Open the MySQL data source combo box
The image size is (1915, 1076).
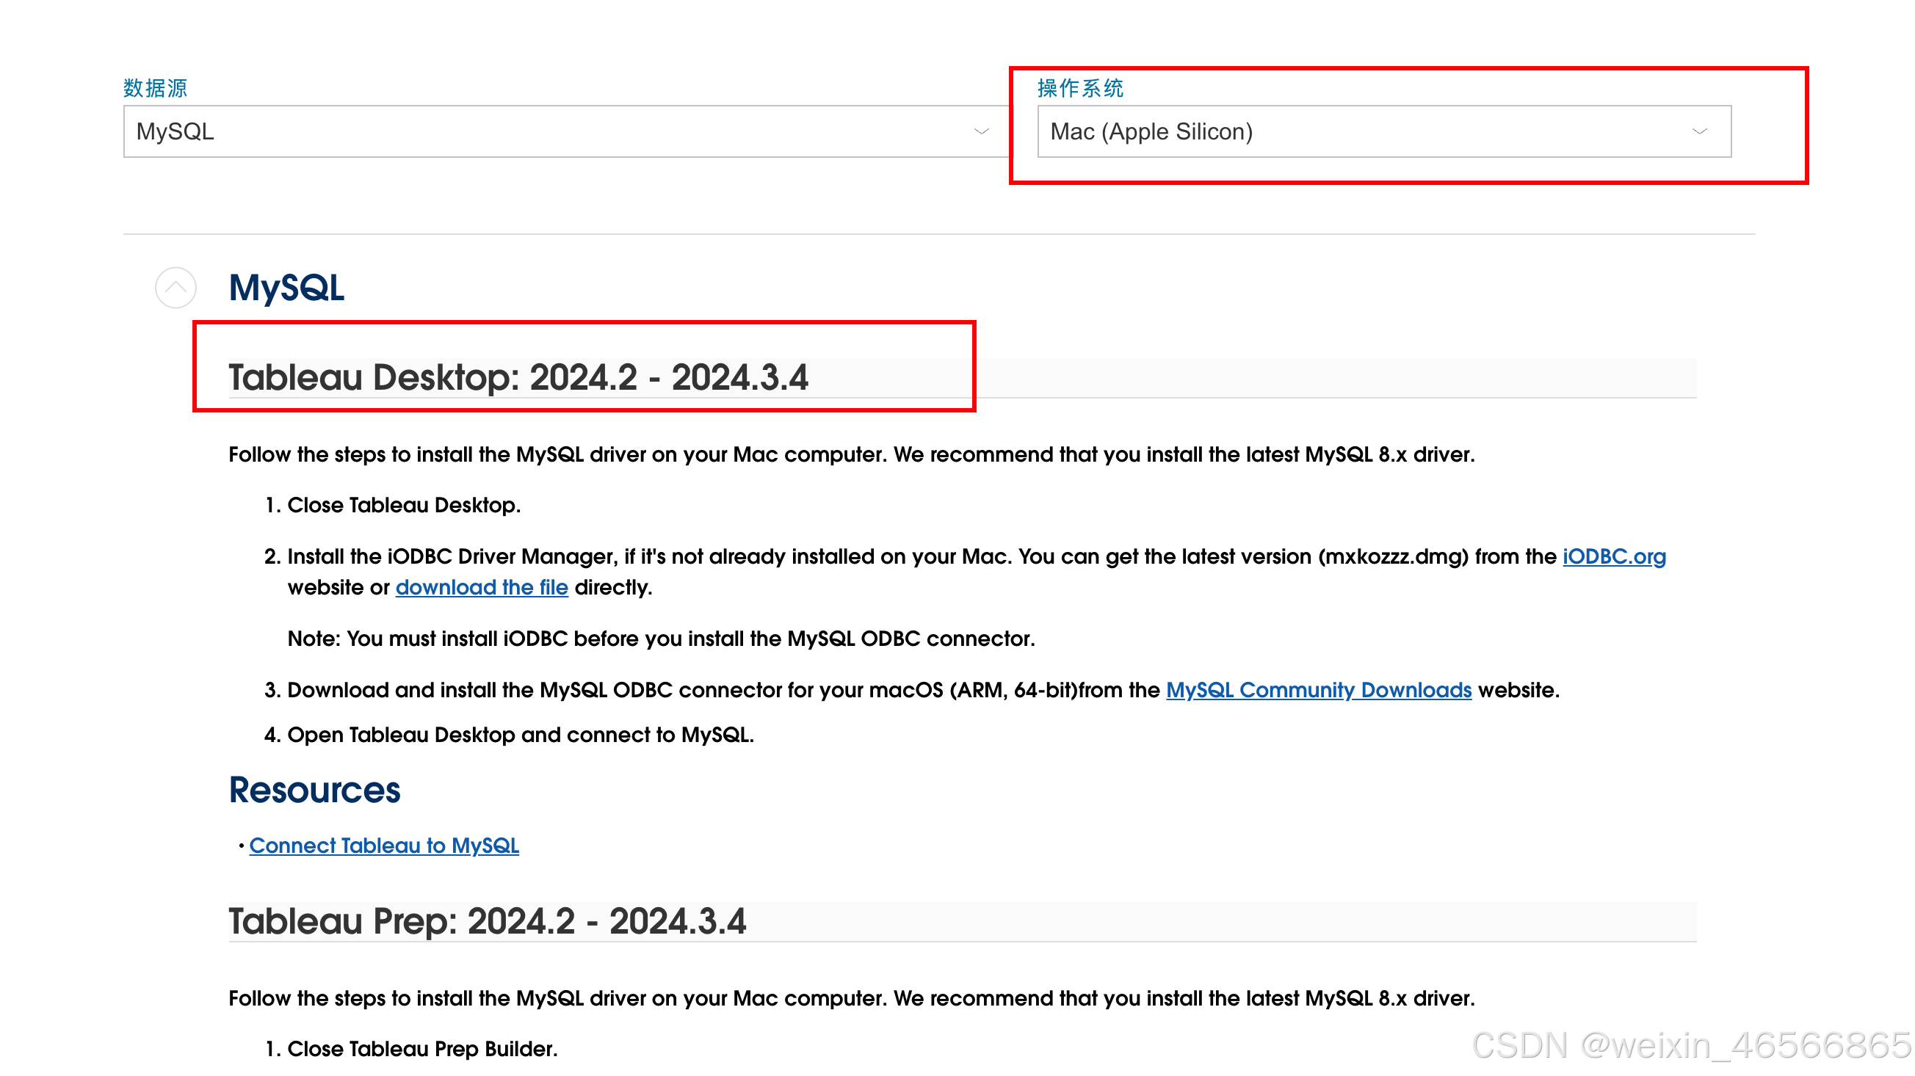point(550,131)
